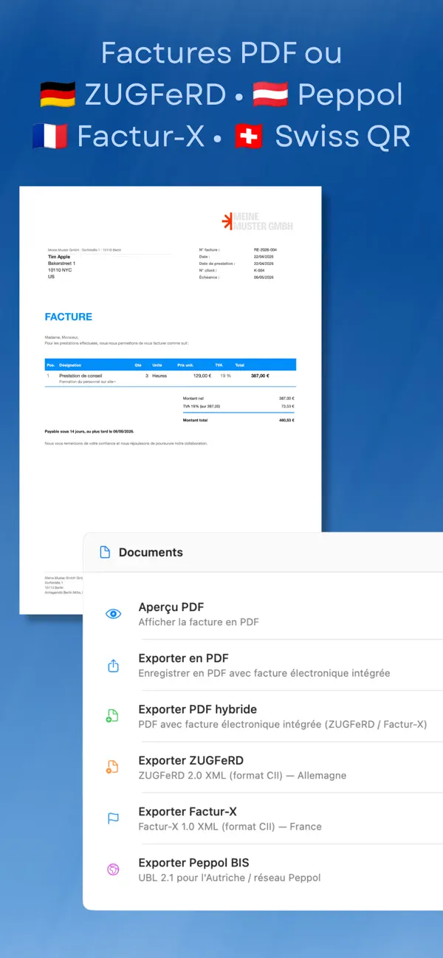Viewport: 443px width, 958px height.
Task: Click the globe icon for Exporter Peppol BIS
Action: [113, 869]
